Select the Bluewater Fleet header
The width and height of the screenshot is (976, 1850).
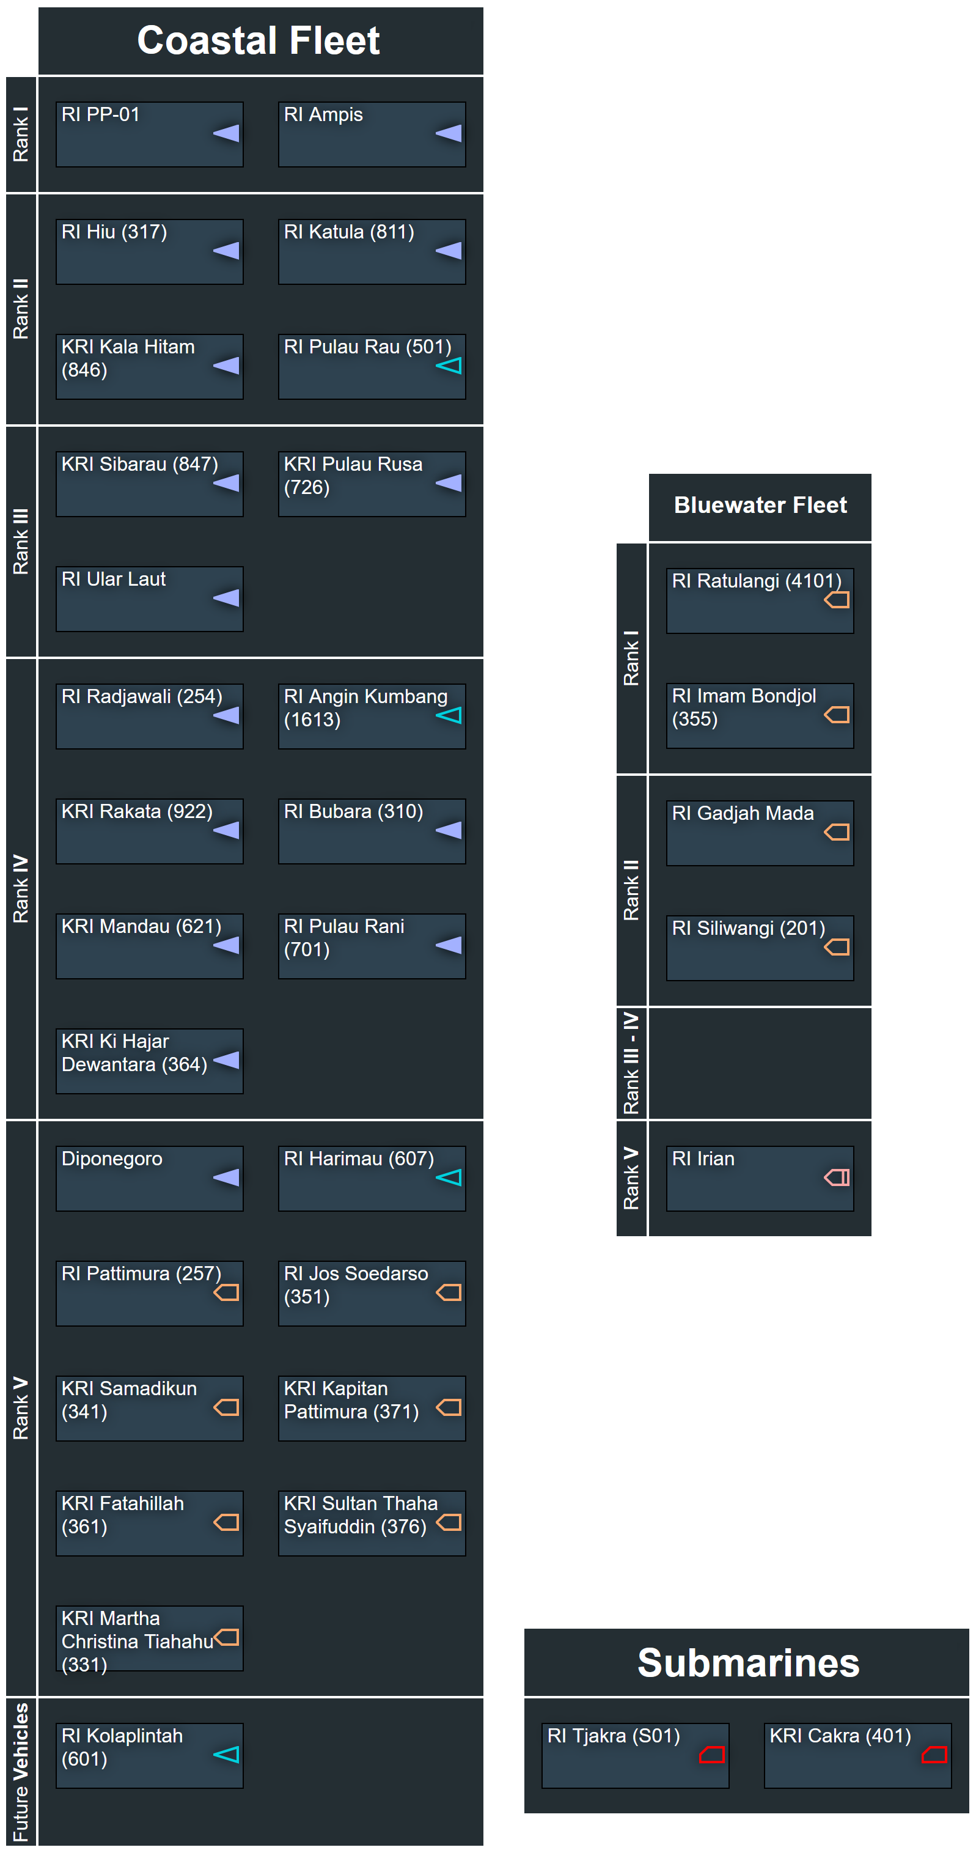(760, 506)
